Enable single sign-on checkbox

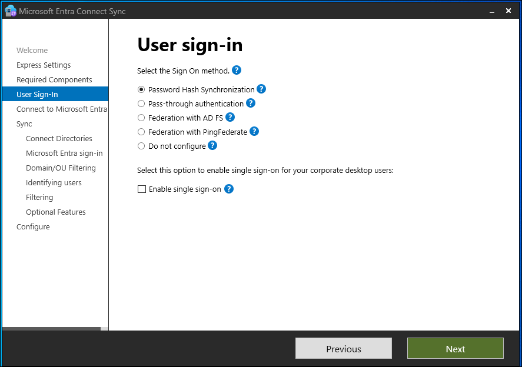point(142,189)
